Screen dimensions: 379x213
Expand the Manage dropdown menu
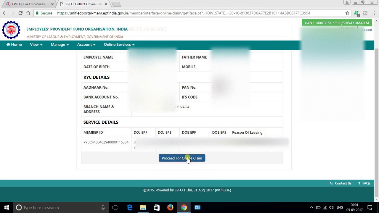pyautogui.click(x=60, y=44)
